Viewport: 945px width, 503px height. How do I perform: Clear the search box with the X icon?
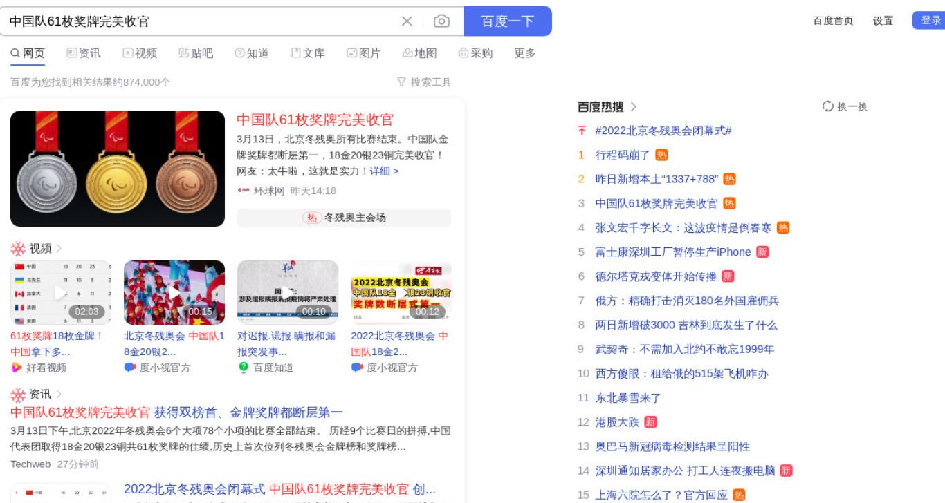407,21
